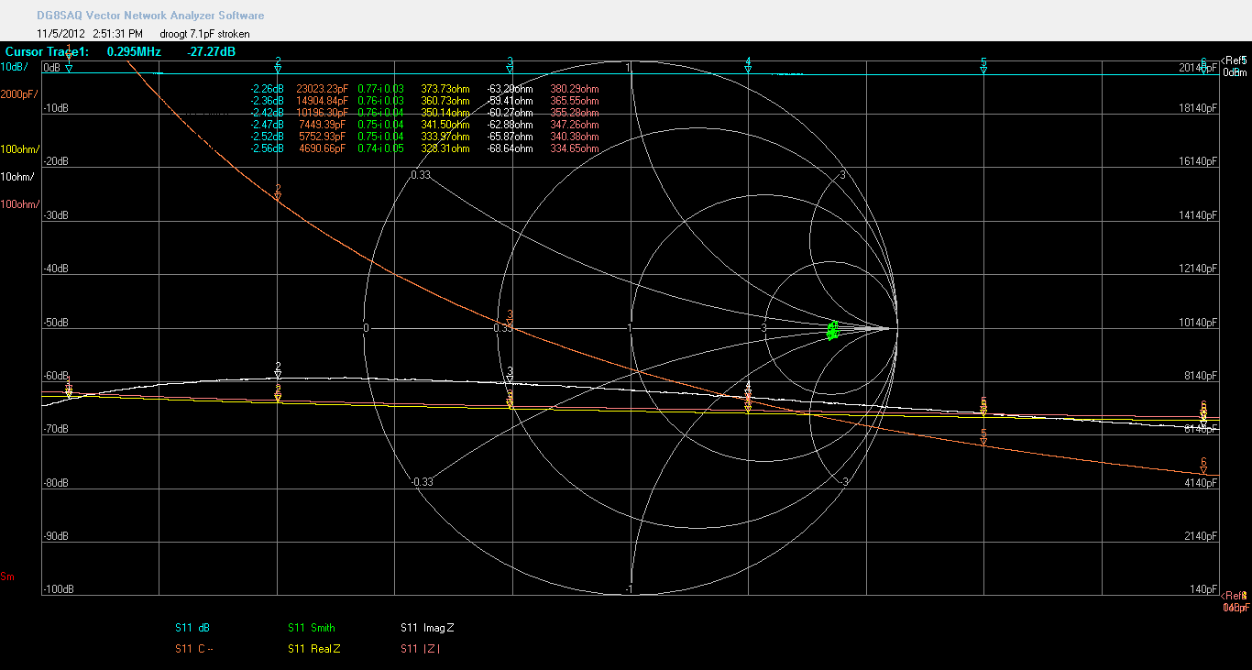The height and width of the screenshot is (670, 1252).
Task: Click the -2.26dB marker table value
Action: (x=268, y=88)
